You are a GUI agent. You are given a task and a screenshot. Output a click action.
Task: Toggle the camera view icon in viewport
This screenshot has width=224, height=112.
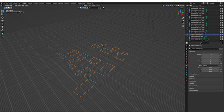tap(183, 23)
